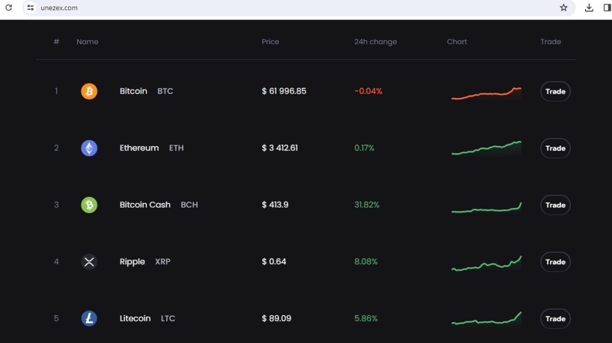Click the orange Bitcoin logo icon
The width and height of the screenshot is (612, 343).
click(x=89, y=91)
